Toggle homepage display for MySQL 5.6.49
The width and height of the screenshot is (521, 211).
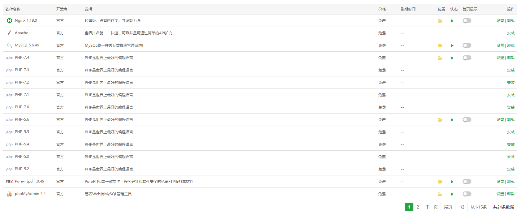(467, 45)
